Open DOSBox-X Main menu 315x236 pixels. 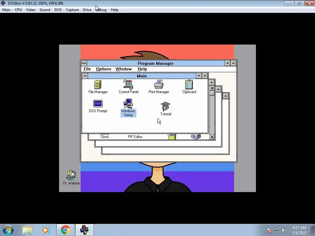click(x=6, y=10)
